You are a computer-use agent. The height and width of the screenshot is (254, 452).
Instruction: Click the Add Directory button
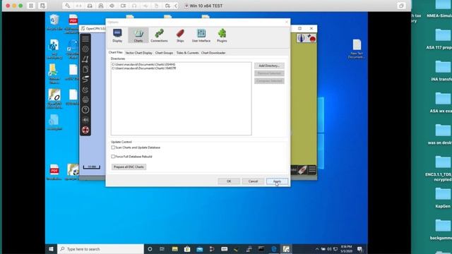[269, 66]
